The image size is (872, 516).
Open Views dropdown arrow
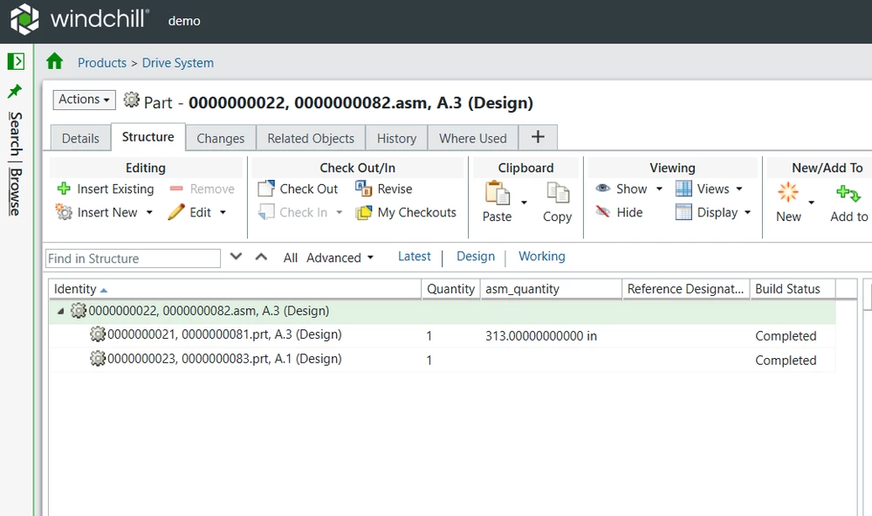click(739, 189)
